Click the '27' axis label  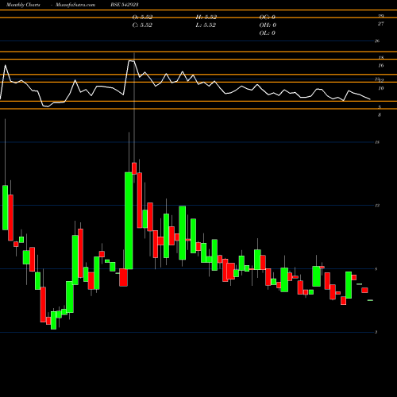coord(380,24)
